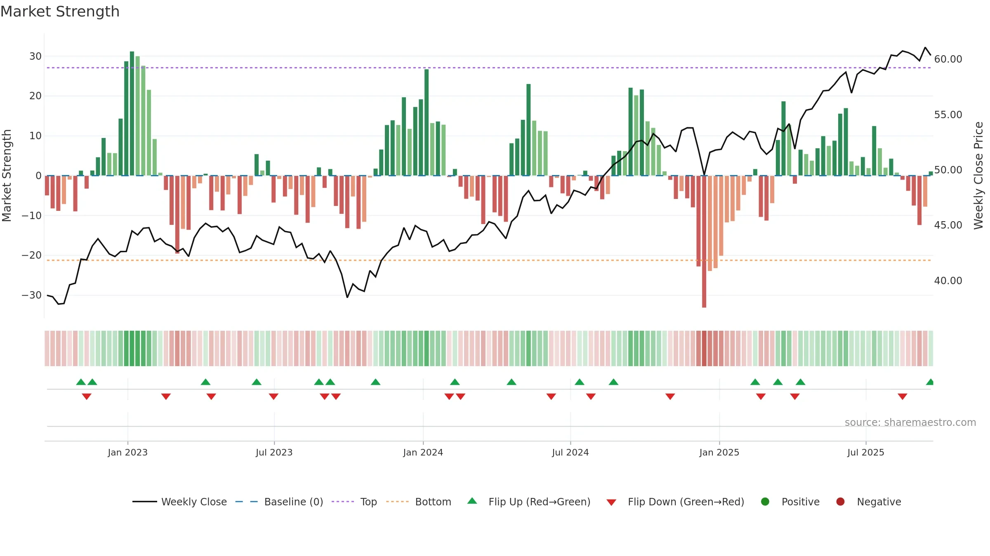Click the Jan 2024 axis label

click(x=423, y=452)
